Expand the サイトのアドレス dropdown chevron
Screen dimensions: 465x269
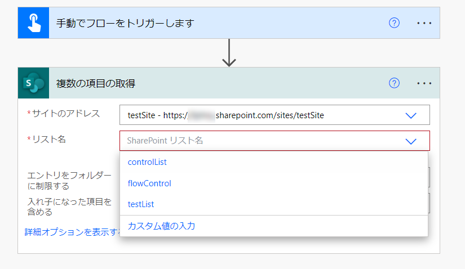(x=411, y=115)
